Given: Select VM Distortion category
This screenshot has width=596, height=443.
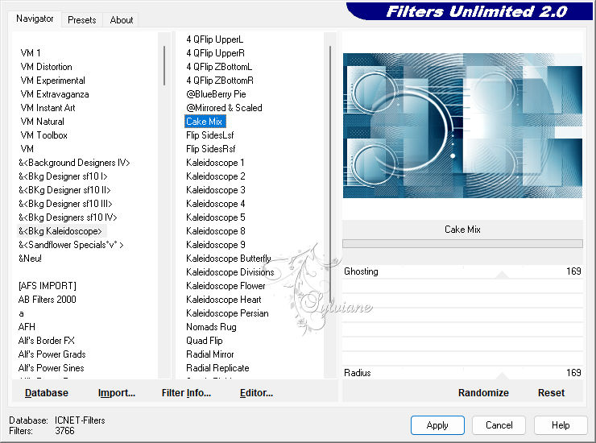Looking at the screenshot, I should [x=47, y=67].
